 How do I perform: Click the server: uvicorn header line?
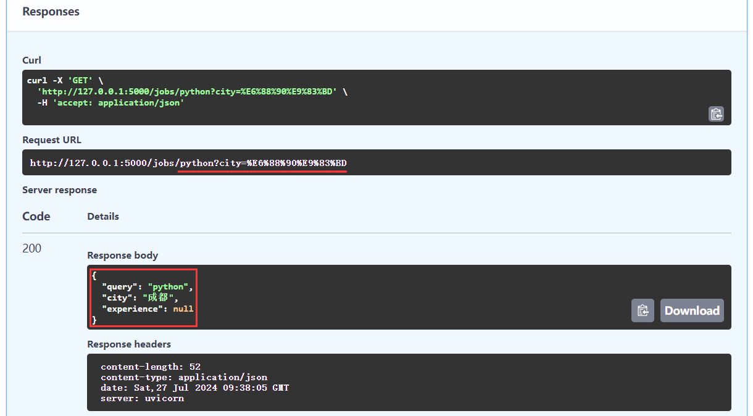[x=142, y=398]
